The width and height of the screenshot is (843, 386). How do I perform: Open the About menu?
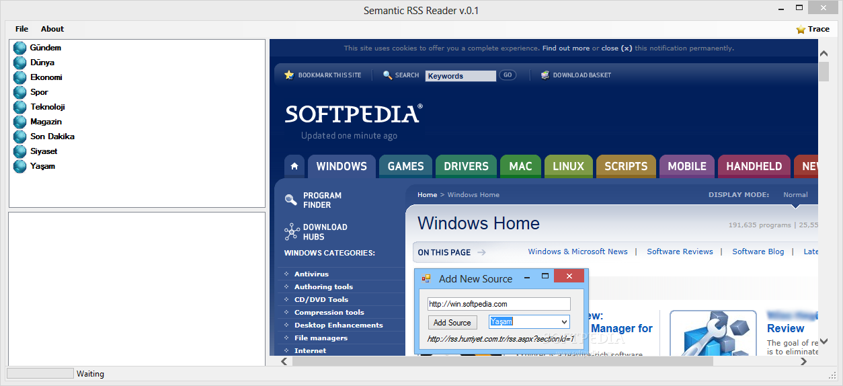tap(52, 29)
